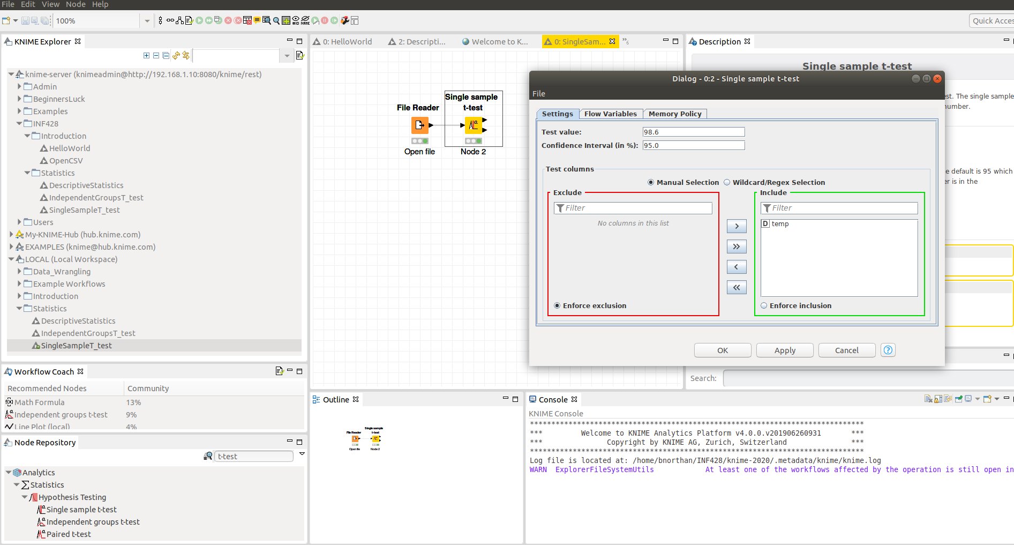
Task: Expand the Data_Wrangling folder
Action: tap(19, 271)
